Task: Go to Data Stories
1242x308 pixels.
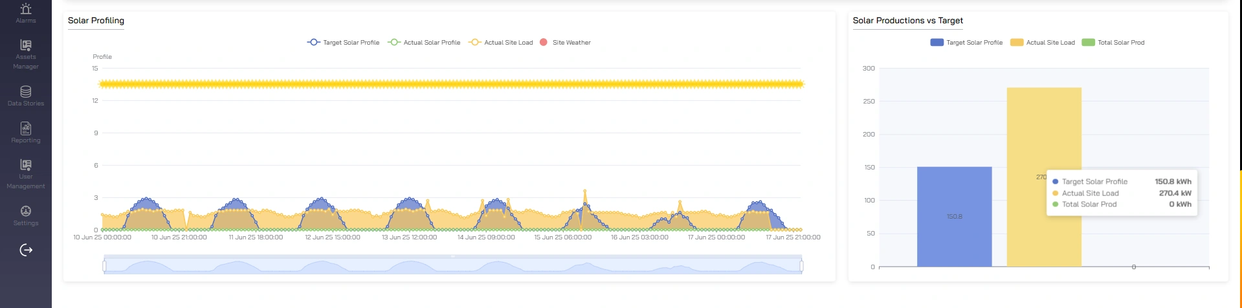Action: click(26, 95)
